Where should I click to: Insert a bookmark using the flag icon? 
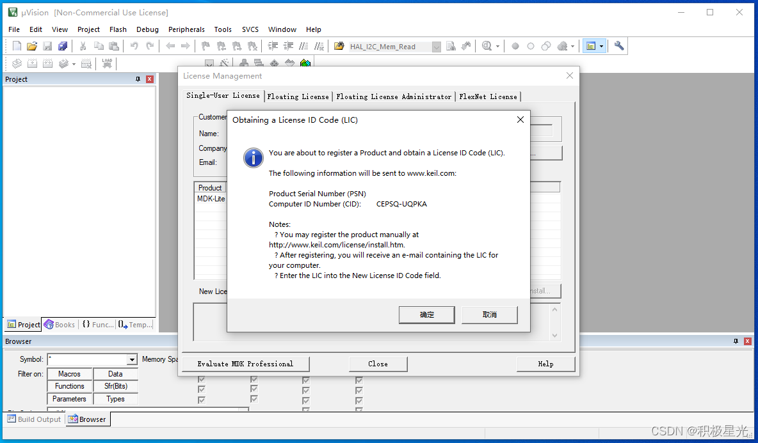(206, 46)
